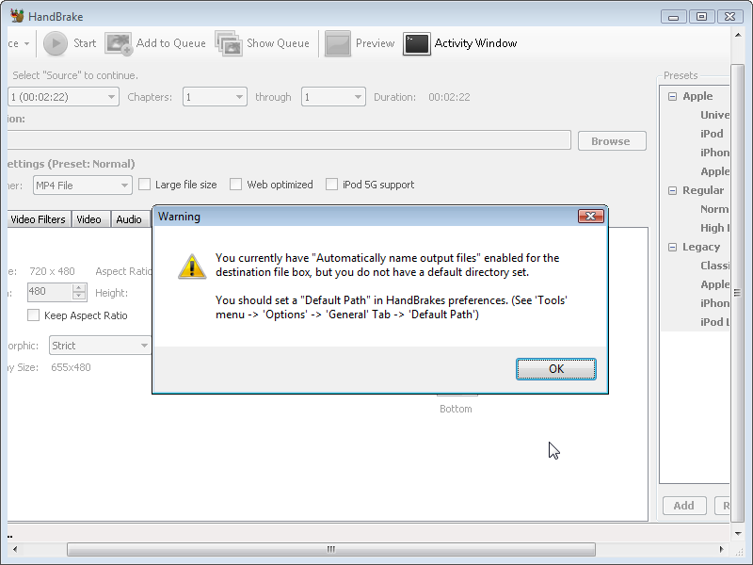The image size is (753, 565).
Task: Enable Web optimized output
Action: [235, 185]
